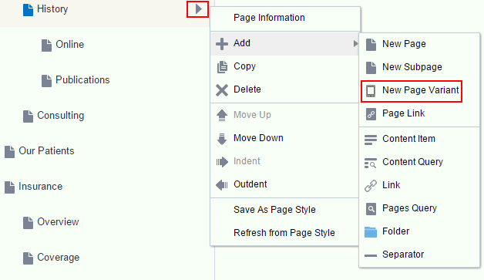Expand the Add submenu arrow
Image resolution: width=484 pixels, height=280 pixels.
tap(355, 43)
